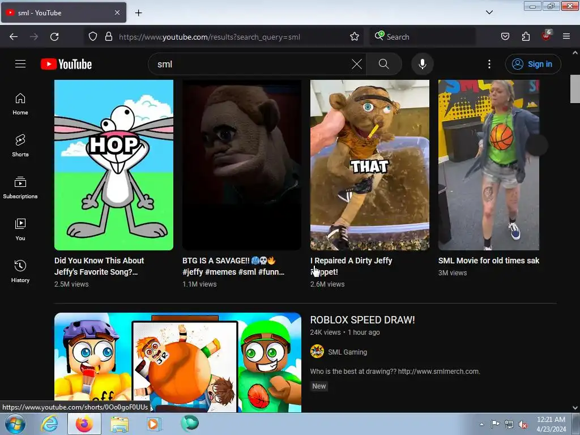Click the Firefox taskbar button

pyautogui.click(x=84, y=424)
